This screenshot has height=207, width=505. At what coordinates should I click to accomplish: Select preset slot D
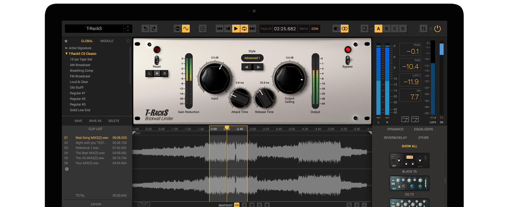403,29
